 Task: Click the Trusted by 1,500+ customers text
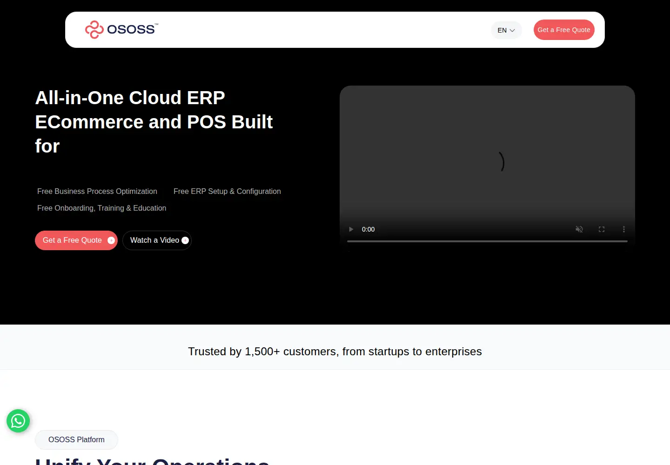click(335, 352)
